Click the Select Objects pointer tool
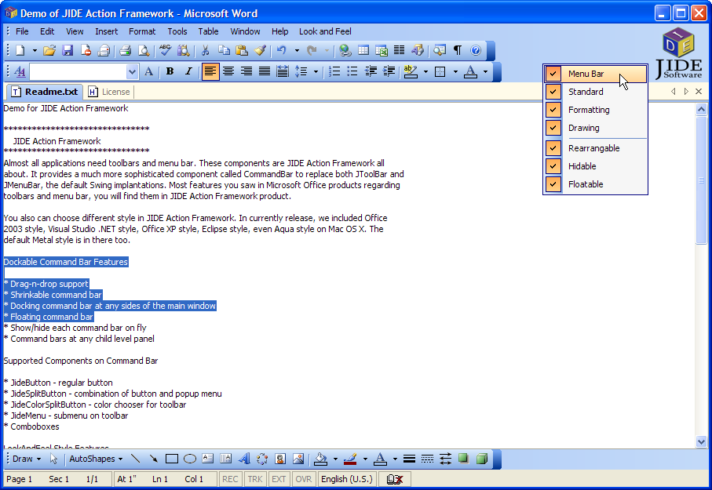 point(53,459)
